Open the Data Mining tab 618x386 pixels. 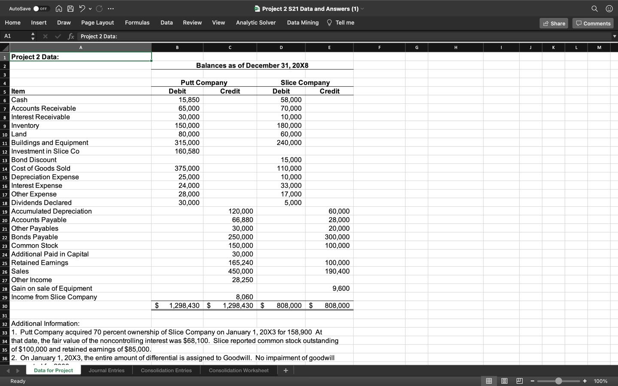coord(303,23)
